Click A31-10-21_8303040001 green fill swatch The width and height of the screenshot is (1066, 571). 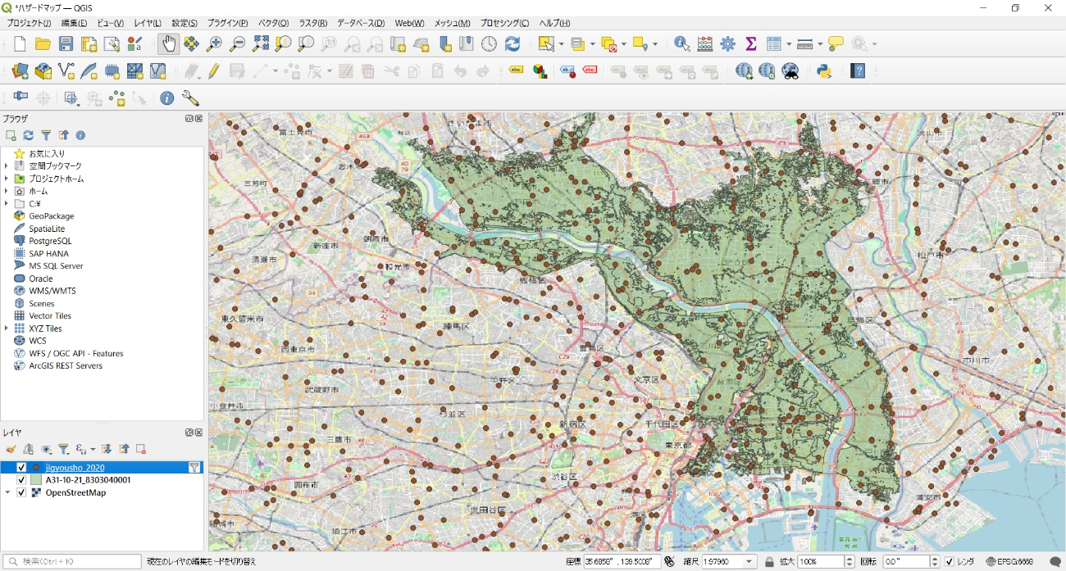pos(36,480)
